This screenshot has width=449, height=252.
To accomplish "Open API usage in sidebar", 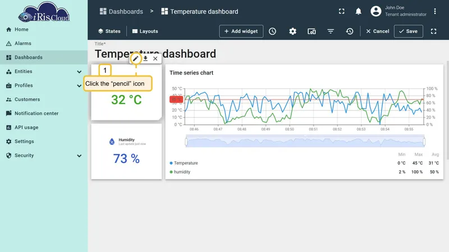I will [44, 128].
